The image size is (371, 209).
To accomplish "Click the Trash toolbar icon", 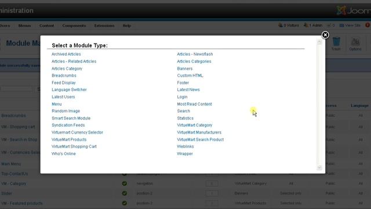I will point(336,44).
